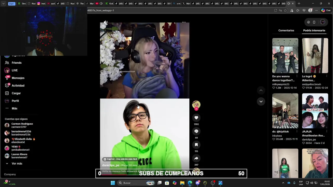Add page to favorites star icon

coord(285,10)
